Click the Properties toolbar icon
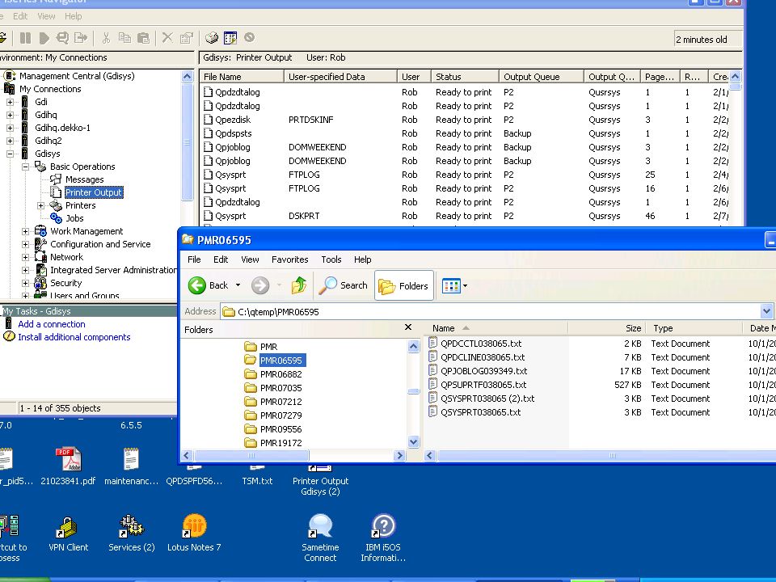Image resolution: width=776 pixels, height=582 pixels. click(187, 38)
